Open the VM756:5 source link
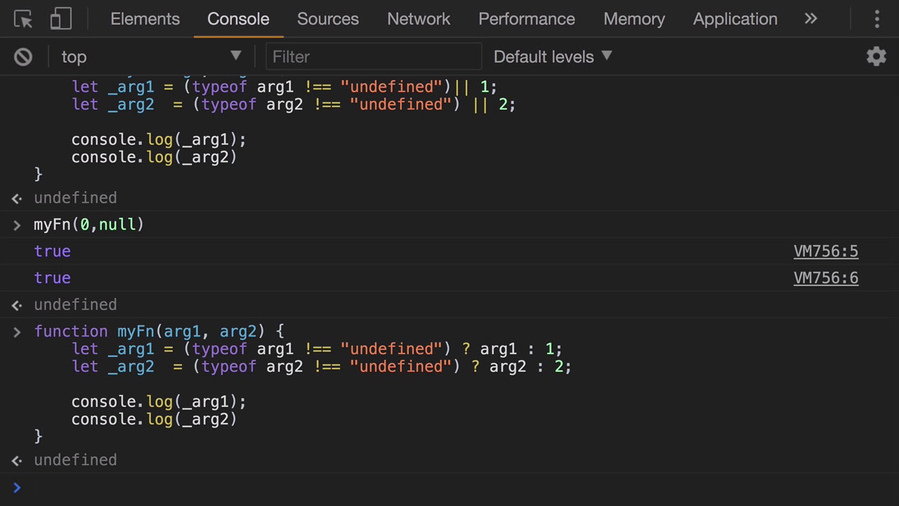Image resolution: width=899 pixels, height=506 pixels. [826, 252]
